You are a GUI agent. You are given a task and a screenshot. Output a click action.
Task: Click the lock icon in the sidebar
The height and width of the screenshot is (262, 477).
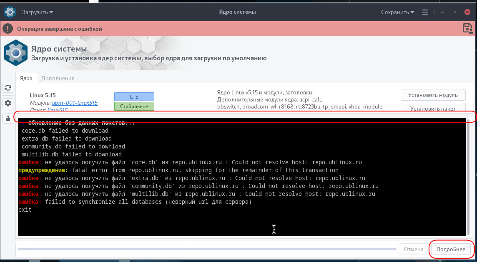8,118
